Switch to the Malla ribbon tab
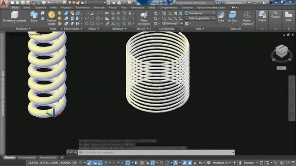 coord(53,7)
